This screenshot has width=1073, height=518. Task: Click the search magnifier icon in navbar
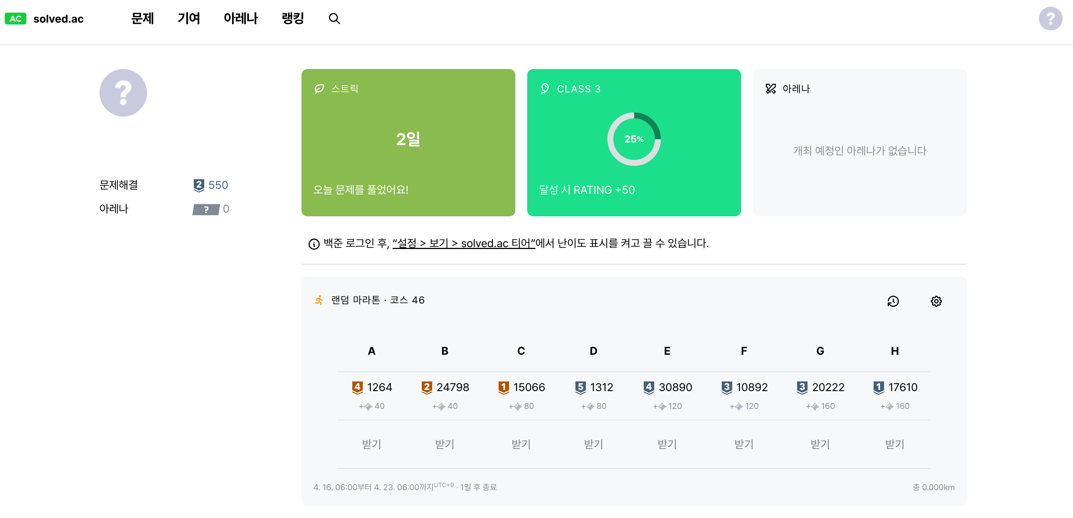[x=334, y=19]
